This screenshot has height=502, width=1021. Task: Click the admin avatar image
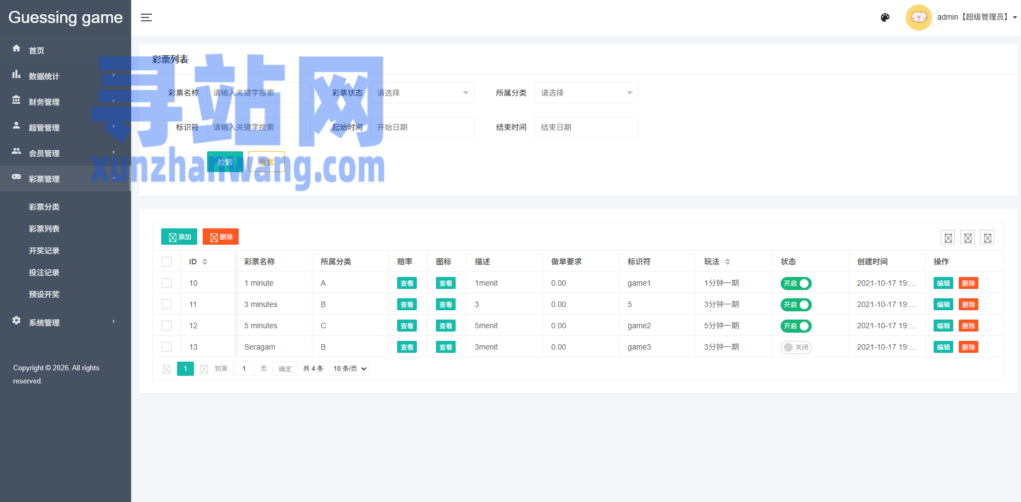918,17
